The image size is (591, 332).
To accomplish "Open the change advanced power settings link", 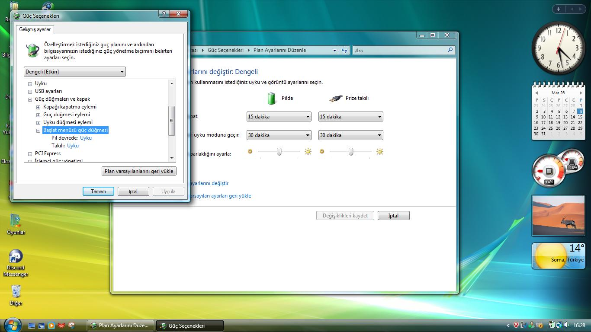I will coord(209,183).
